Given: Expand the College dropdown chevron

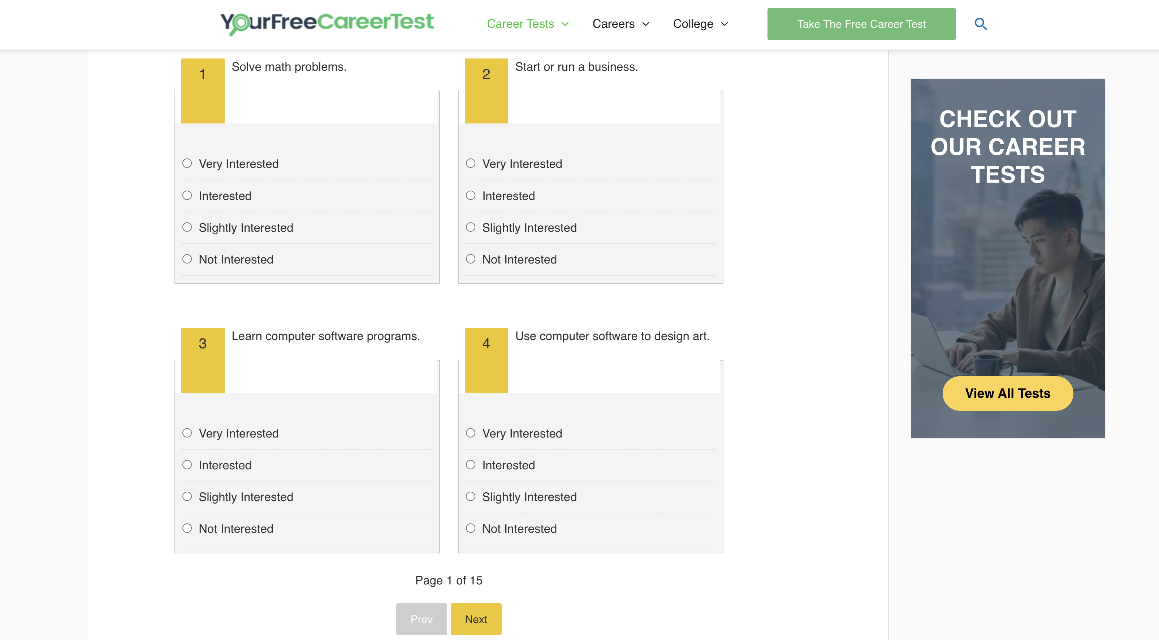Looking at the screenshot, I should 725,24.
